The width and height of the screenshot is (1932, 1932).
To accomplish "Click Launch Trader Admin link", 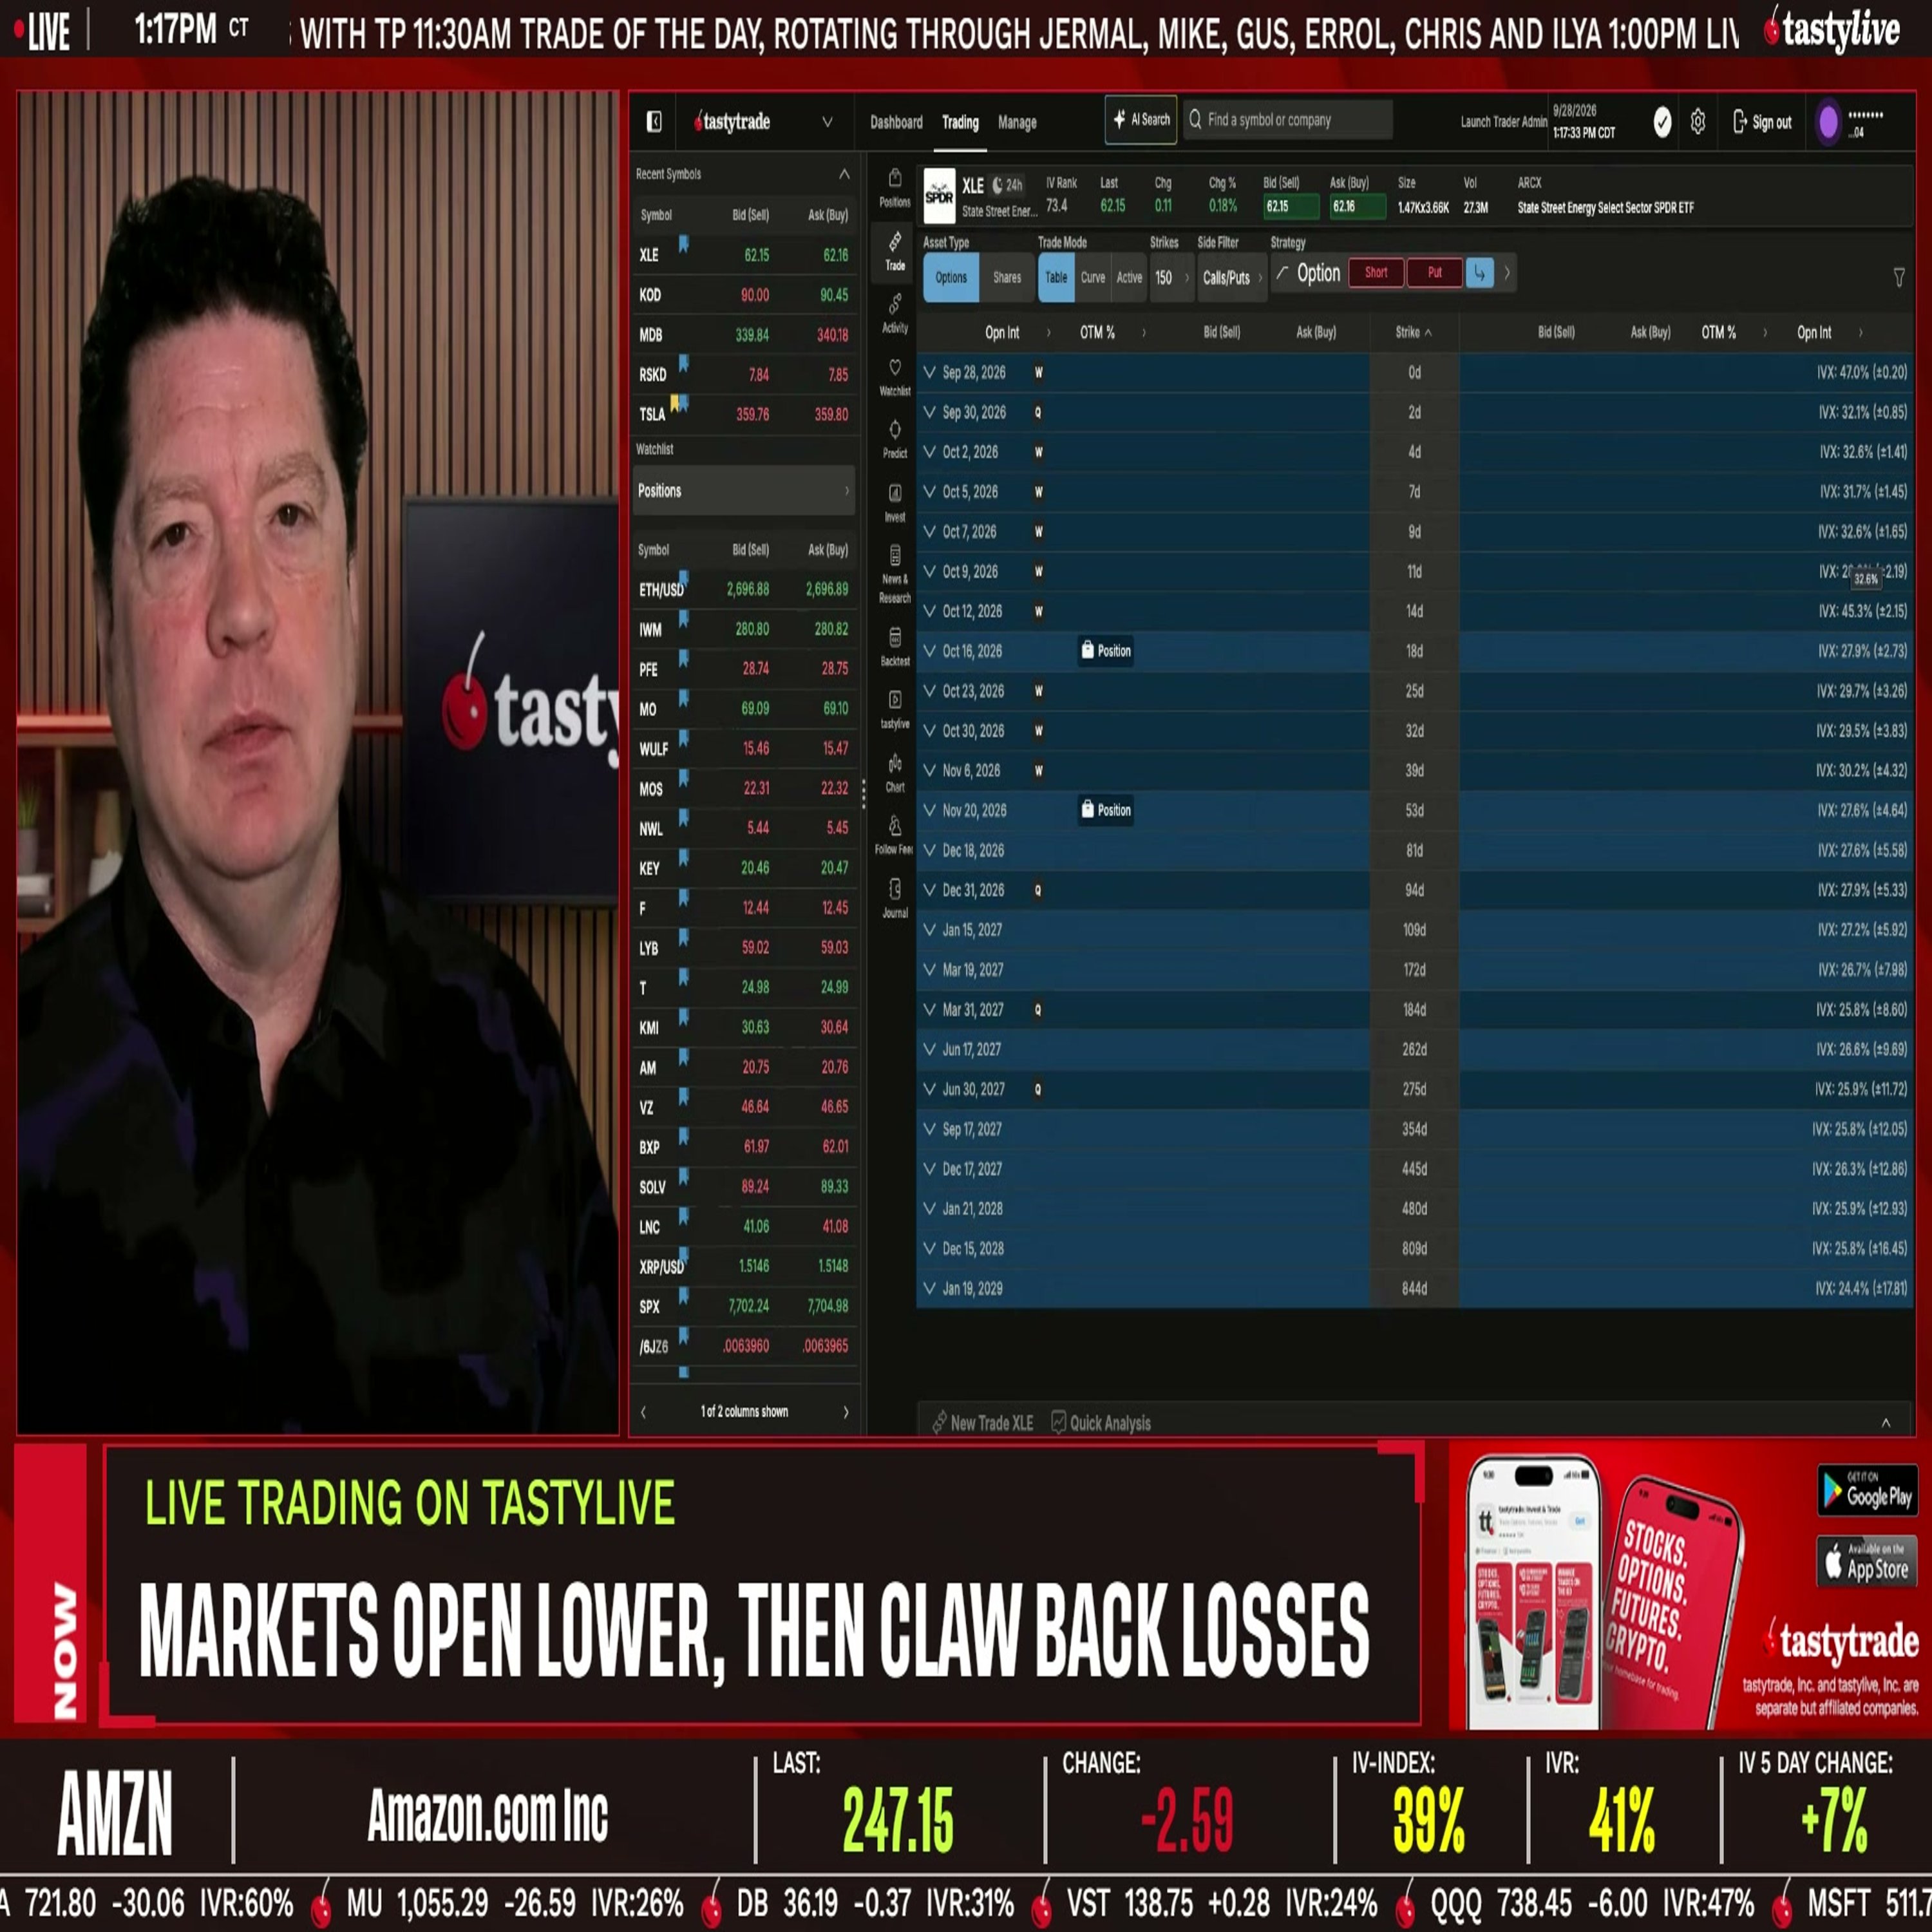I will click(1503, 122).
